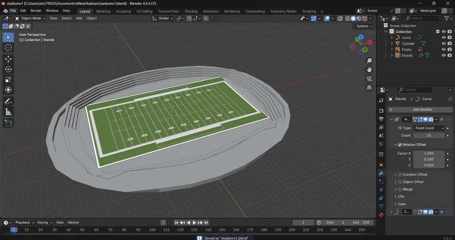455x240 pixels.
Task: Select the Measure tool
Action: point(8,112)
